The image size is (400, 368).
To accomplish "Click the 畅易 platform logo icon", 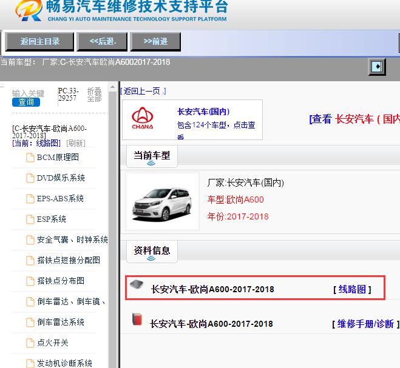I will pos(29,10).
